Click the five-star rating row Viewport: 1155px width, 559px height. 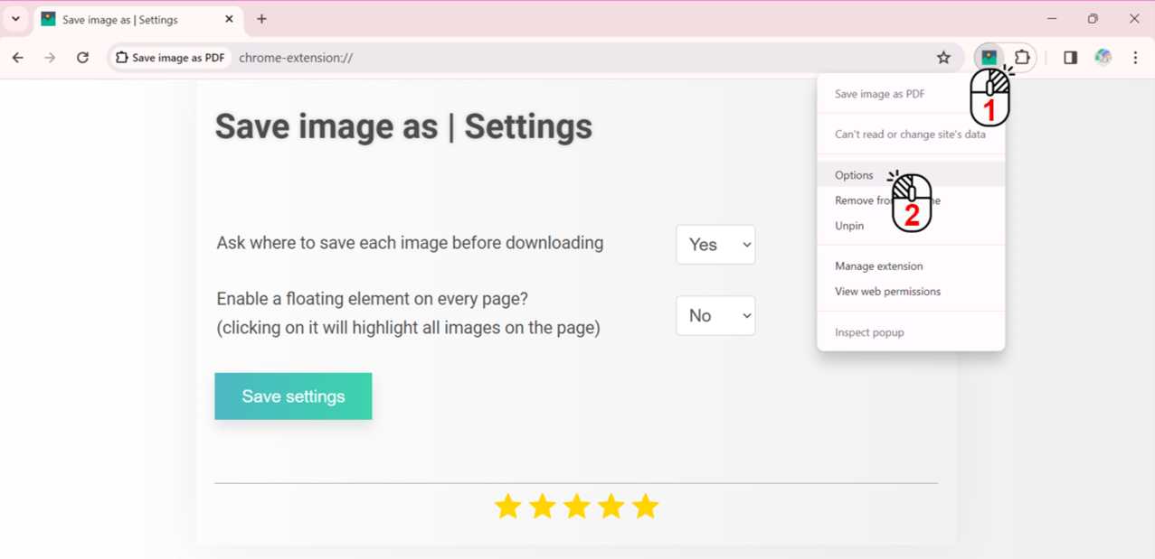576,507
